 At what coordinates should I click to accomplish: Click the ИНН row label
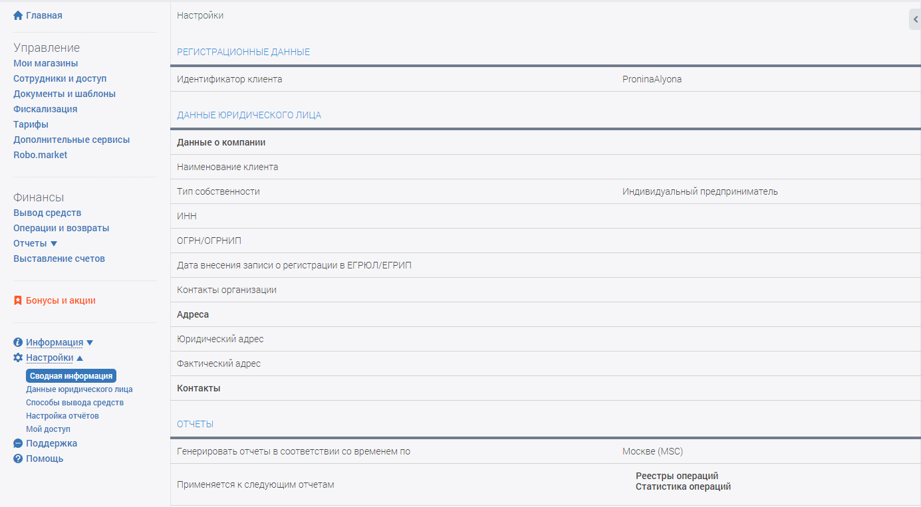187,216
